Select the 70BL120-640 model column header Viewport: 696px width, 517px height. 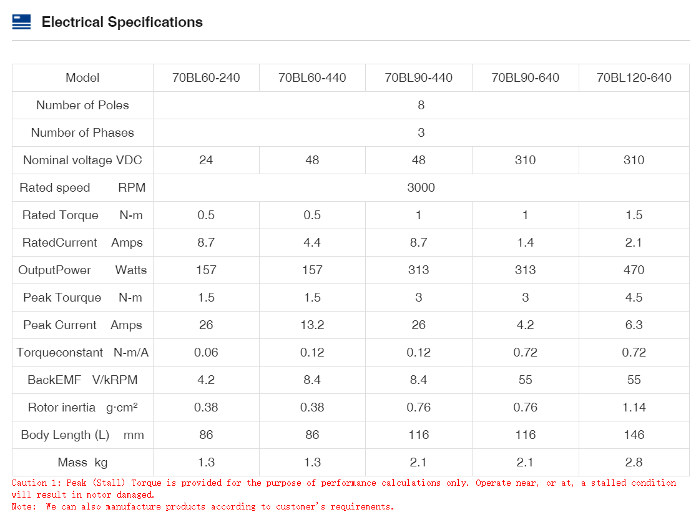tap(634, 78)
